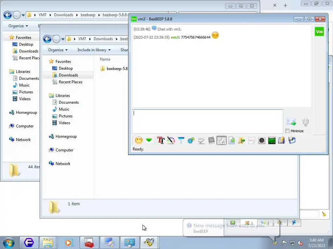The image size is (333, 249).
Task: Click the send folder icon with green arrow
Action: 242,140
